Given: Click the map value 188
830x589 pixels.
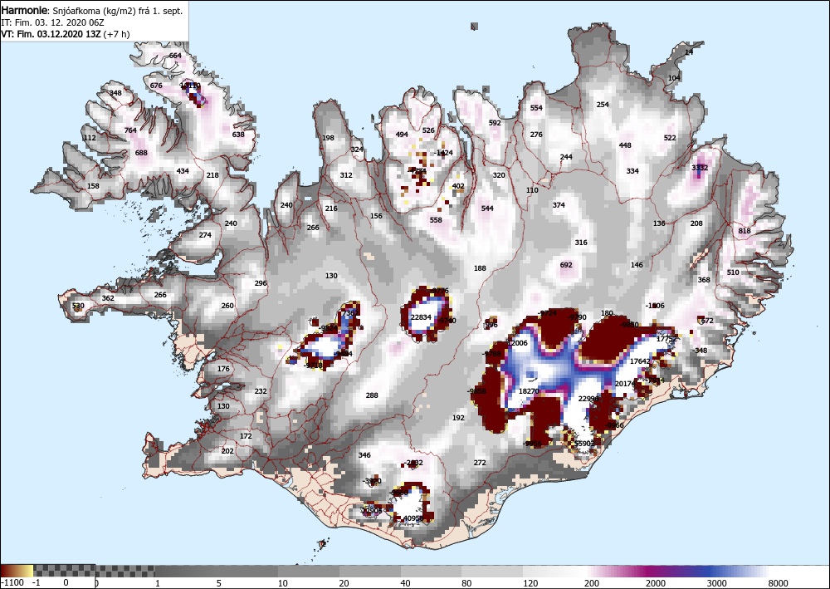Looking at the screenshot, I should pyautogui.click(x=480, y=268).
